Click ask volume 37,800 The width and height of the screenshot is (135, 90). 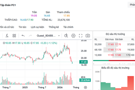click(x=131, y=44)
